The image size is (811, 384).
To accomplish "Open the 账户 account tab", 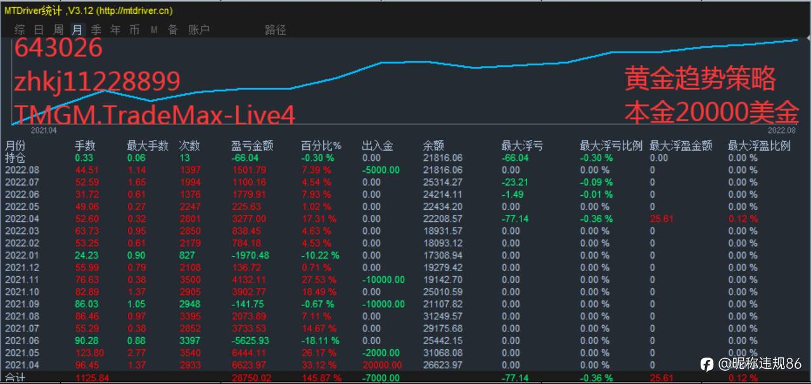I will [x=199, y=30].
